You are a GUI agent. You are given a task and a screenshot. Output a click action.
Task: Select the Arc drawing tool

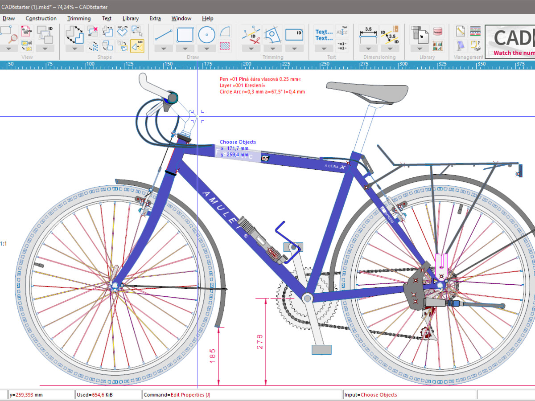point(225,32)
